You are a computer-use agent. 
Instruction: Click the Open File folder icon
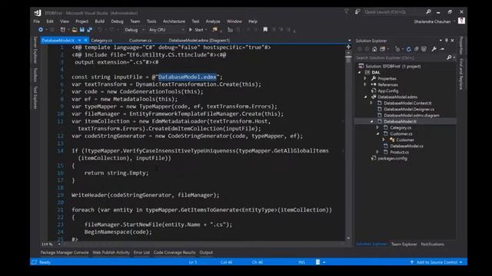75,30
